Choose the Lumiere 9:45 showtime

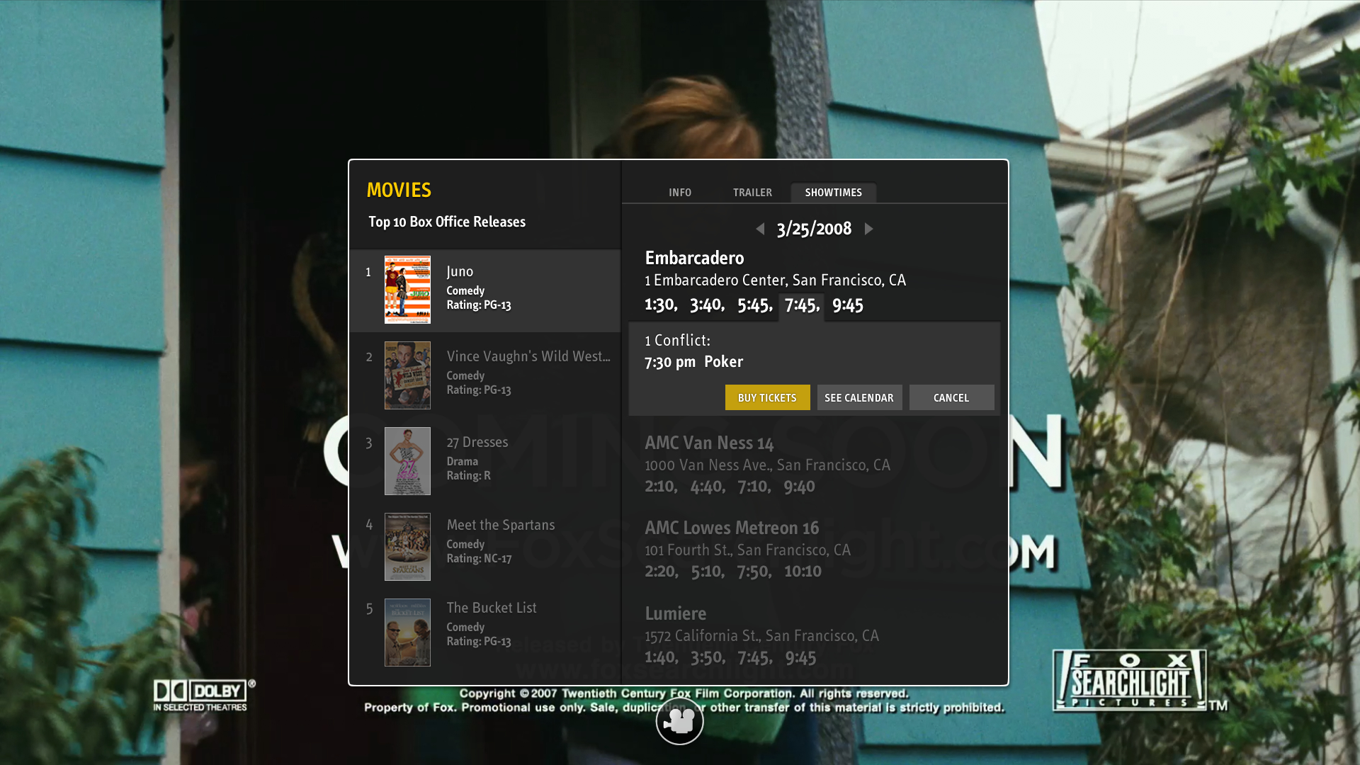tap(801, 657)
